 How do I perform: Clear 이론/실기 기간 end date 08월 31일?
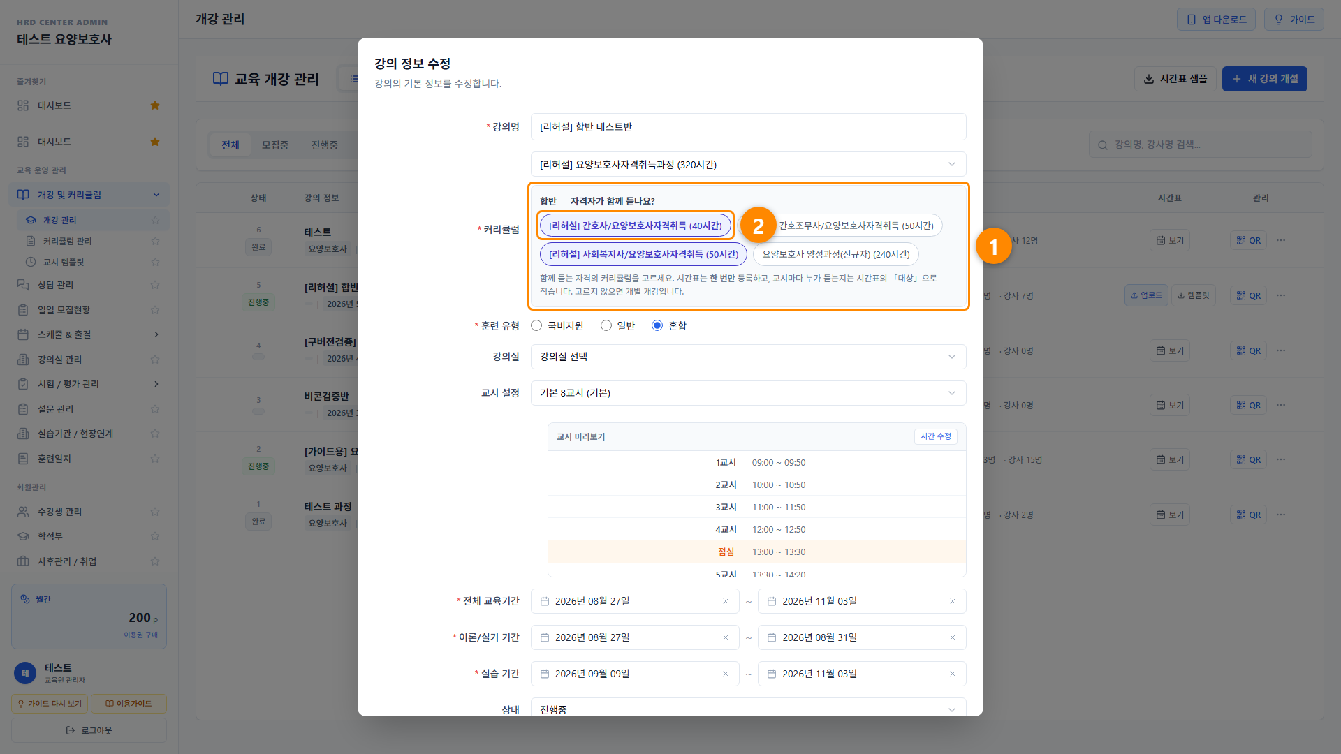[952, 637]
